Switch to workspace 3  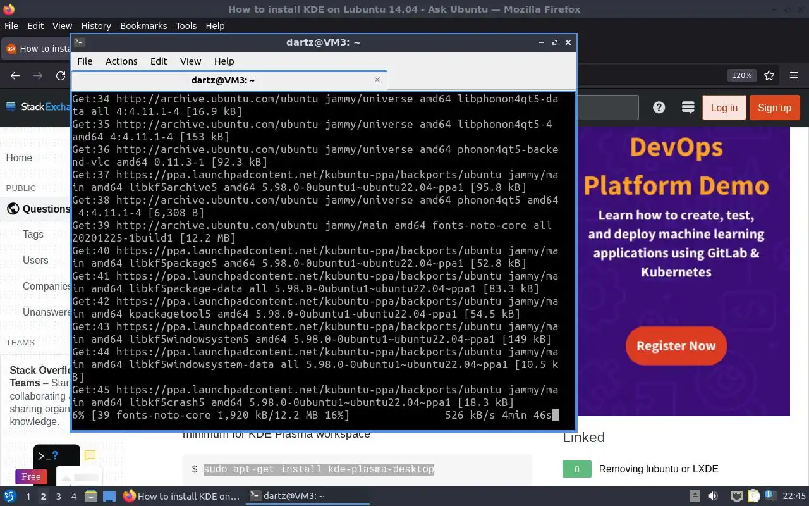coord(58,497)
